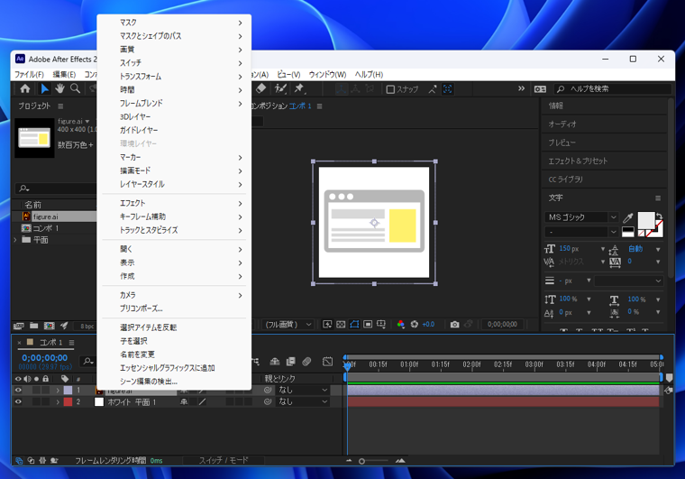Expand the 平面 folder in Project panel
Image resolution: width=685 pixels, height=479 pixels.
click(15, 240)
